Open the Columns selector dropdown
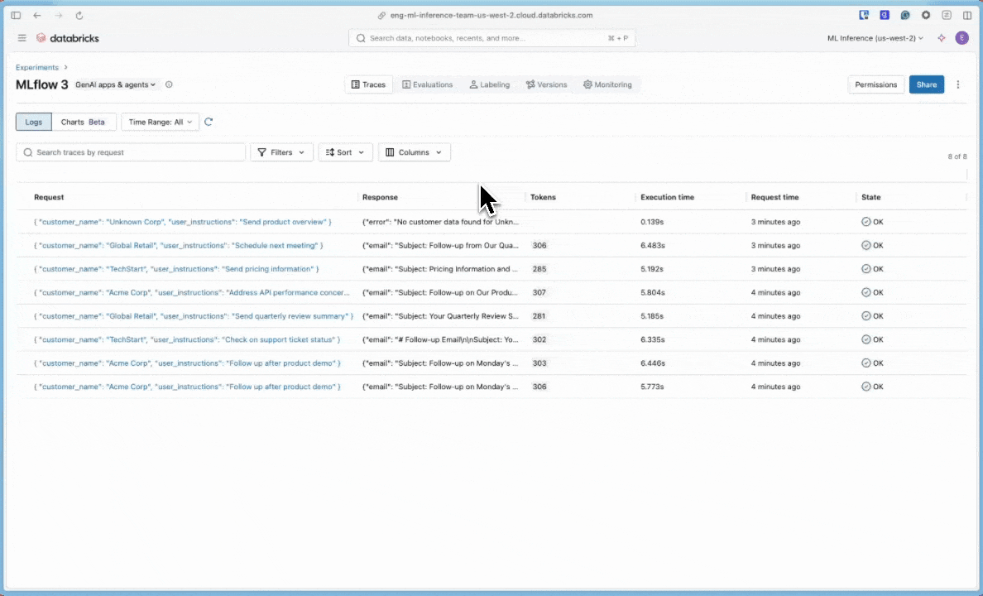The width and height of the screenshot is (983, 596). click(x=414, y=151)
